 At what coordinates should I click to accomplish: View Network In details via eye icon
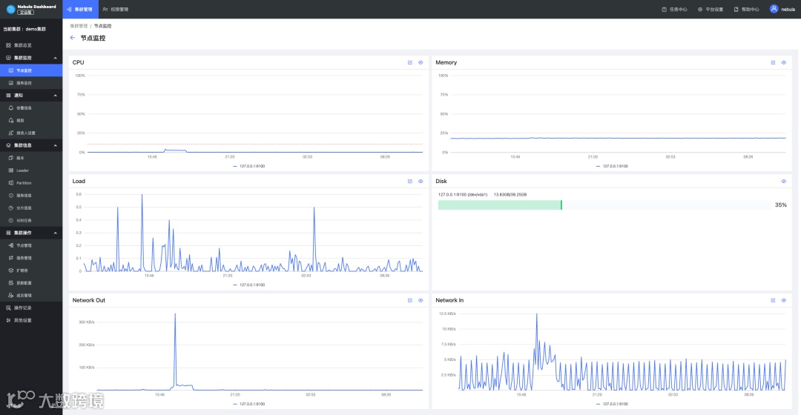click(784, 301)
